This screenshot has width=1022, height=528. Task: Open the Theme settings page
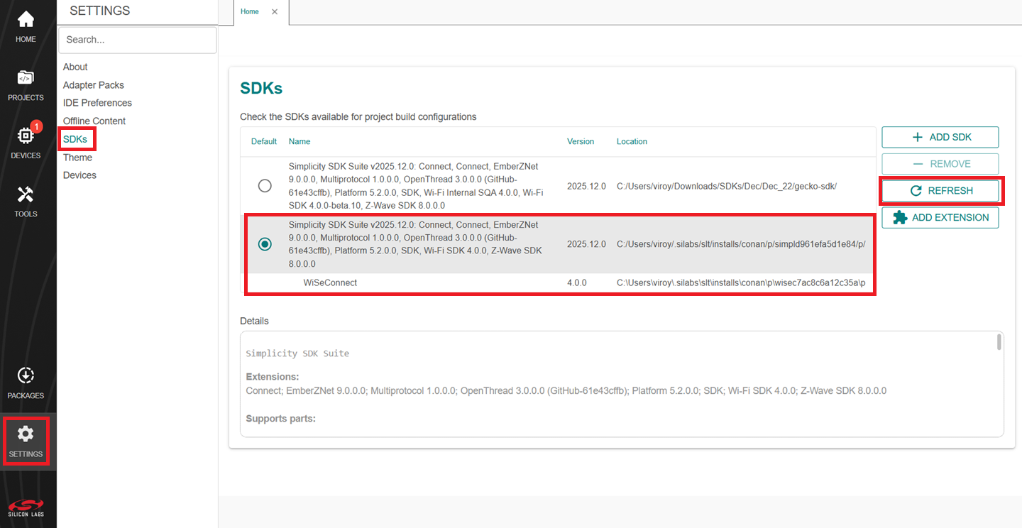[x=77, y=157]
